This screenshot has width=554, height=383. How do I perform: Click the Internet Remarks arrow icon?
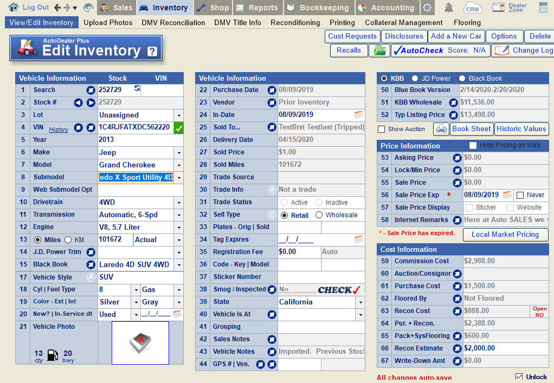click(457, 220)
